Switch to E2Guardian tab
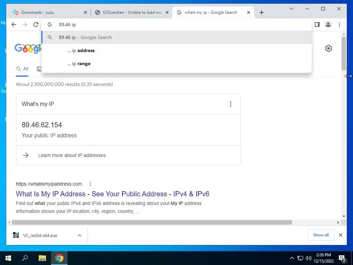Screen dimensions: 353x265 pos(132,12)
